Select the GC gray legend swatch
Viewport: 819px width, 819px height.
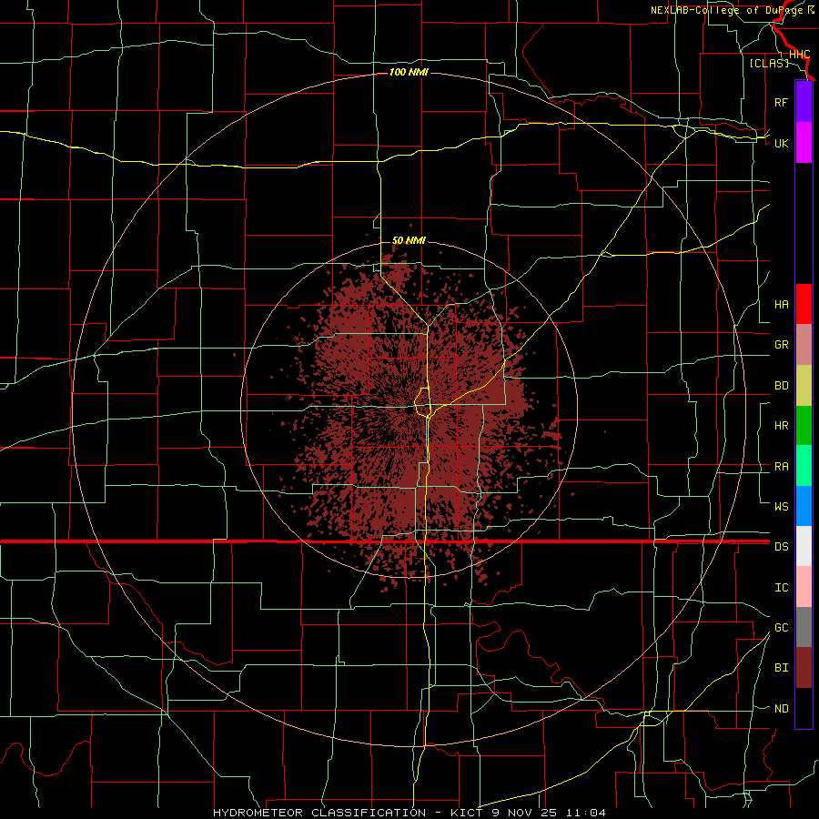click(x=804, y=627)
